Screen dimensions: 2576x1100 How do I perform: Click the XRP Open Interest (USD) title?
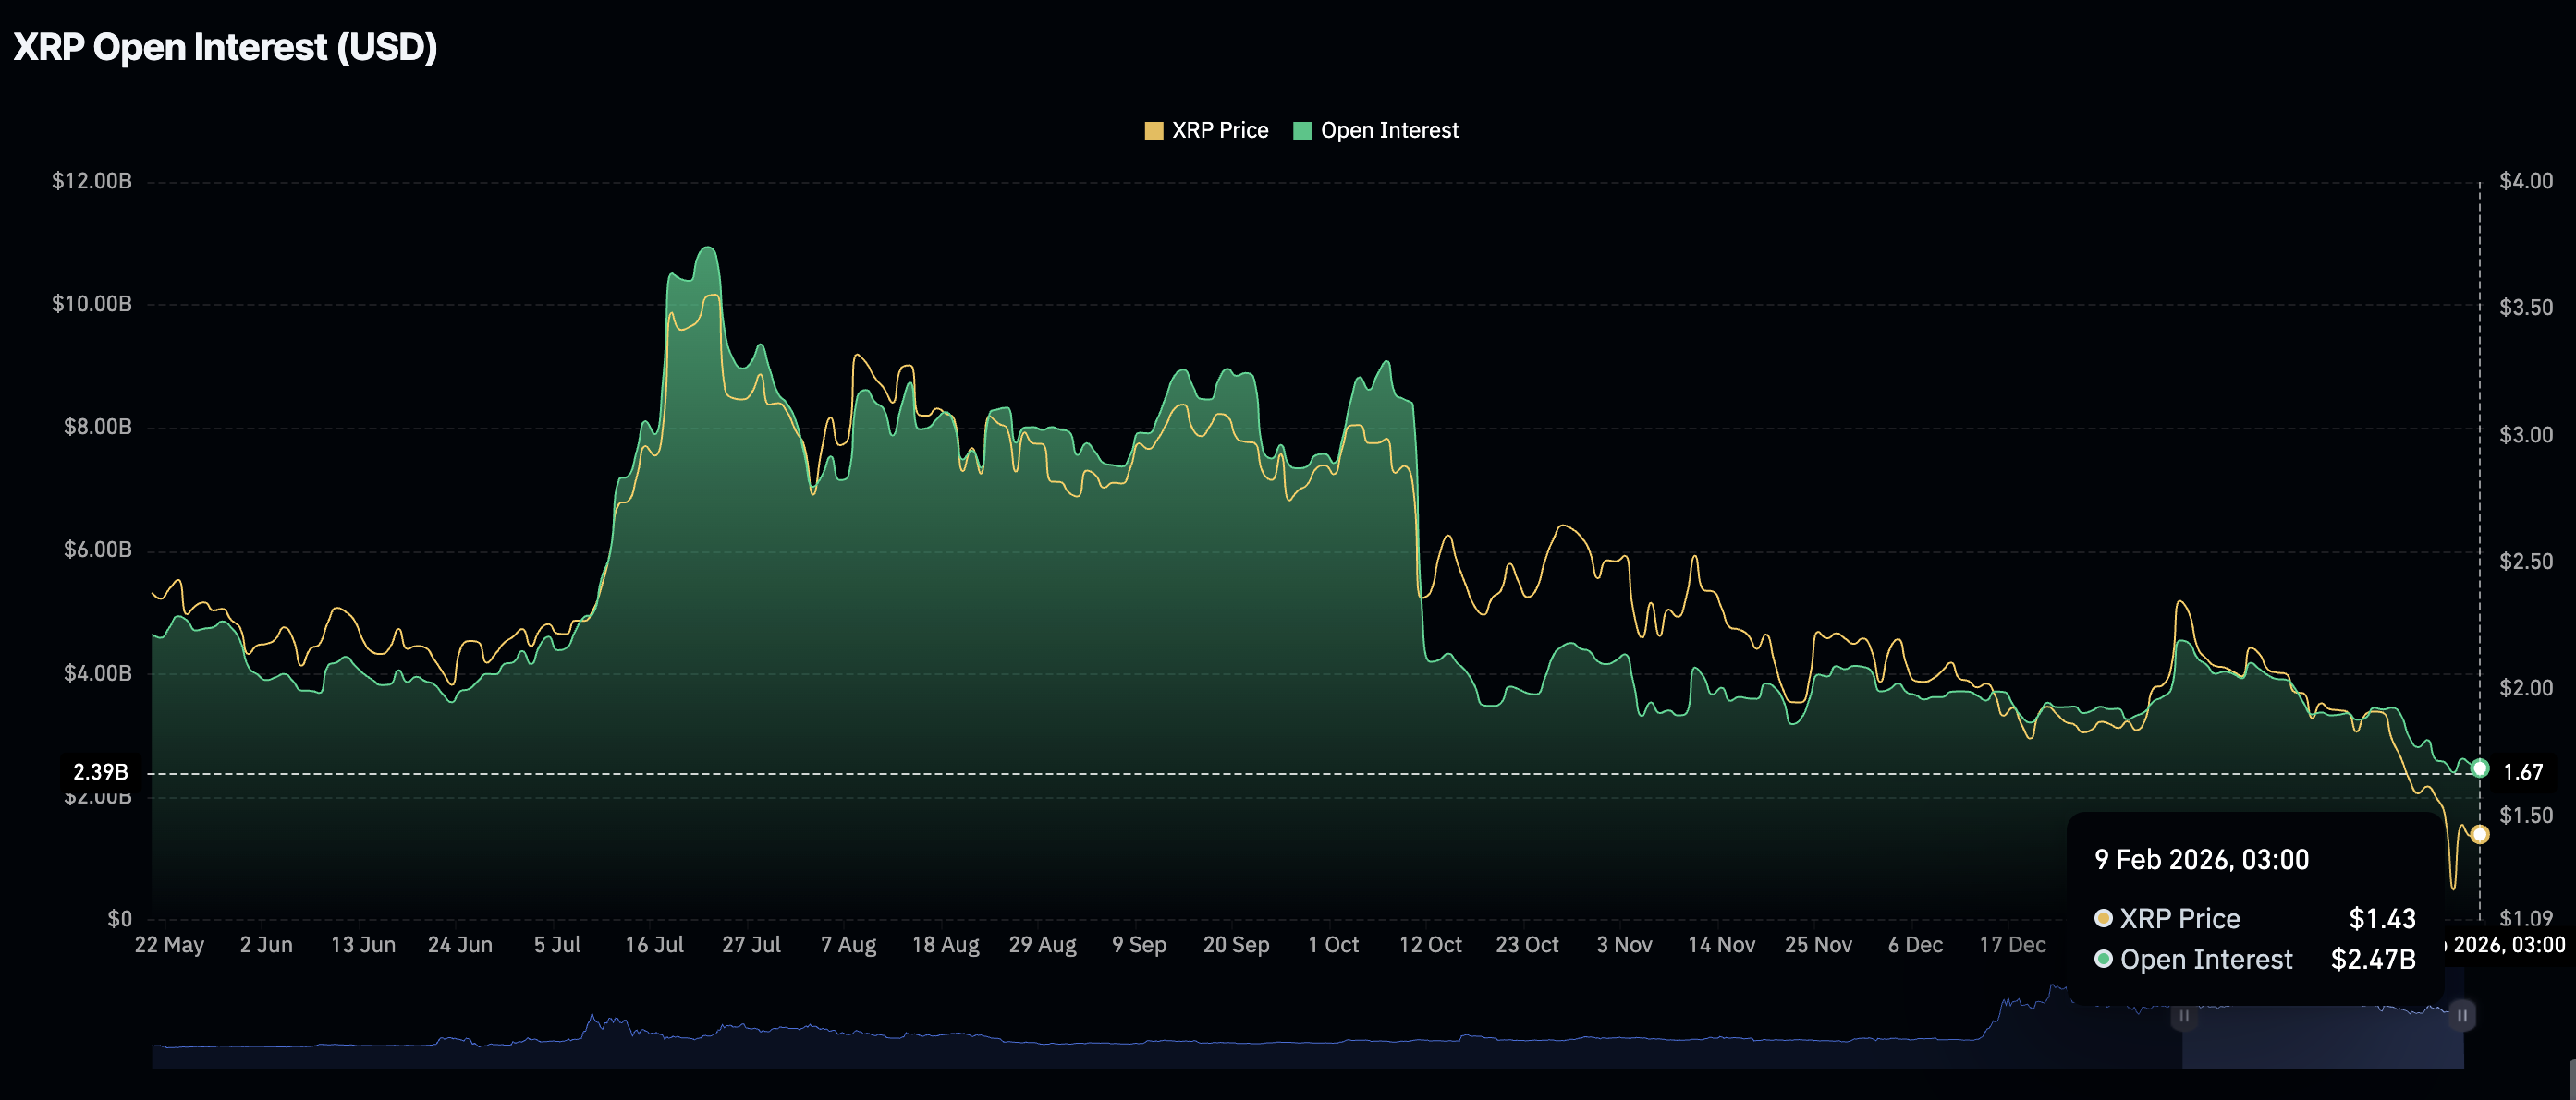tap(225, 47)
